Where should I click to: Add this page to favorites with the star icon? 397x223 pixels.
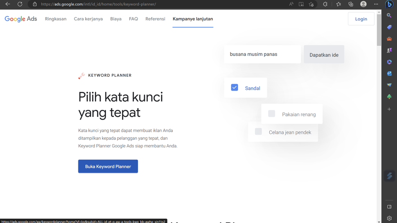(x=311, y=4)
